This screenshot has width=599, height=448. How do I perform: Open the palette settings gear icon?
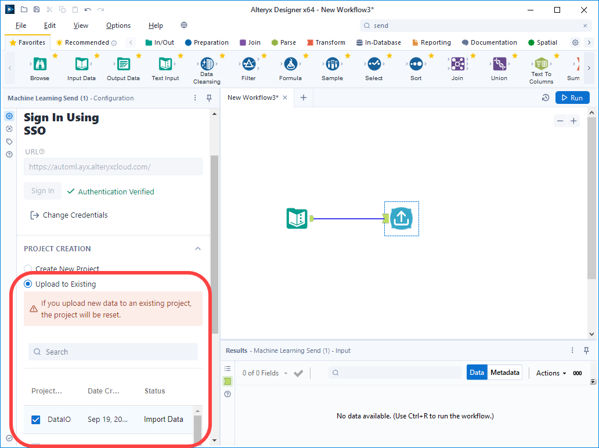[575, 42]
